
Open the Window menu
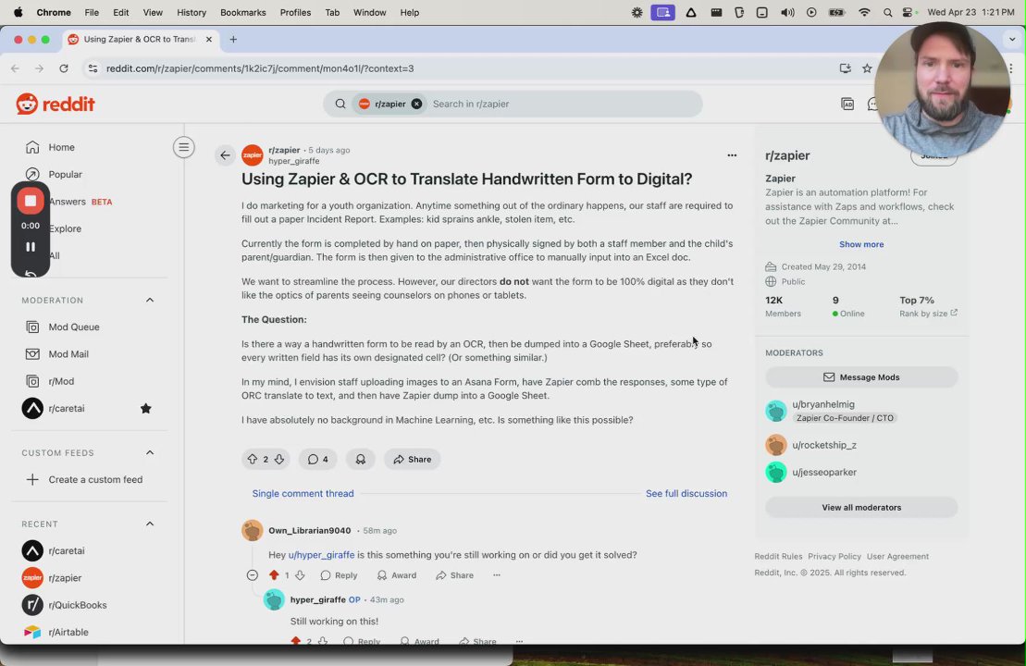point(370,12)
